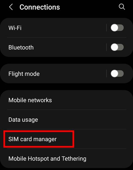This screenshot has width=133, height=170.
Task: Tap the red-highlighted SIM card manager row
Action: point(39,139)
